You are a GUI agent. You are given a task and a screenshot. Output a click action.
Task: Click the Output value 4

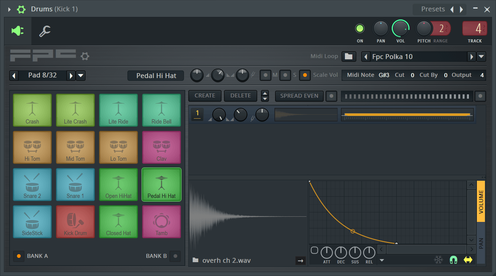tap(482, 75)
